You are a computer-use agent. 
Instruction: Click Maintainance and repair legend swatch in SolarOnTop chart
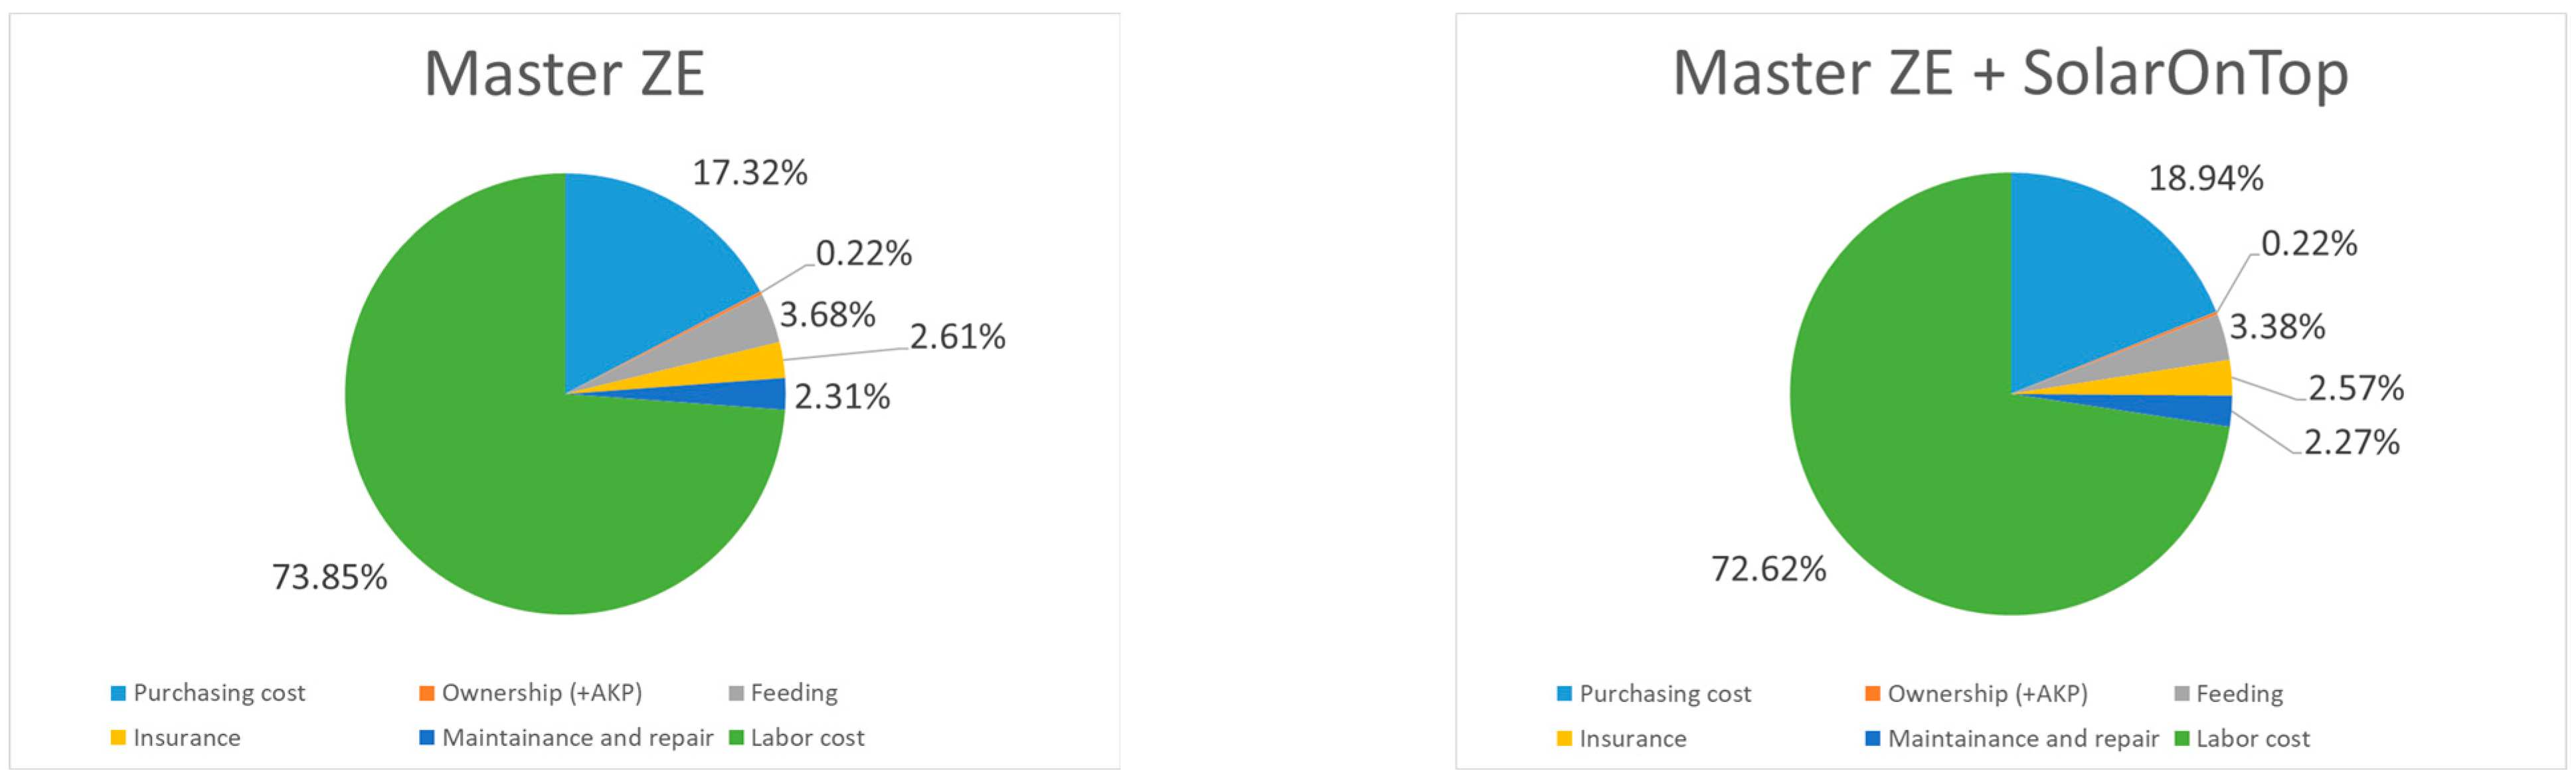point(1872,739)
